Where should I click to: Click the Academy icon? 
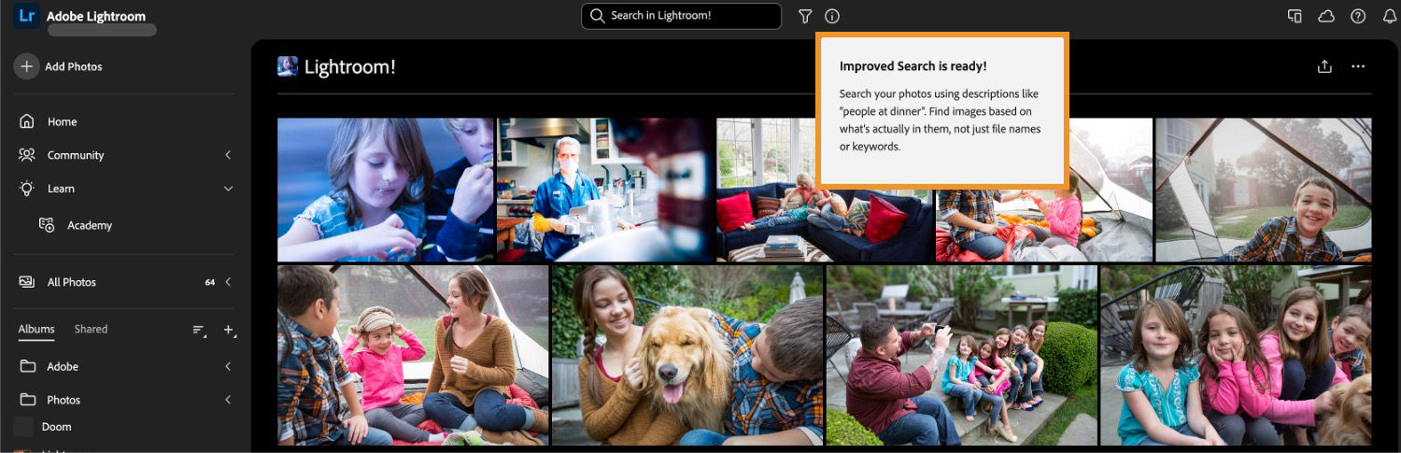(47, 225)
